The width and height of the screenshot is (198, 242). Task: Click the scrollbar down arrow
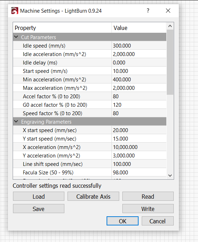click(x=170, y=175)
